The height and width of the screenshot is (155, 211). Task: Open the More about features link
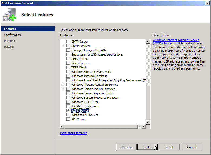coord(74,133)
